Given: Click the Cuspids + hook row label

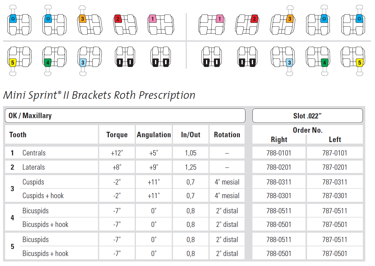Looking at the screenshot, I should click(43, 196).
